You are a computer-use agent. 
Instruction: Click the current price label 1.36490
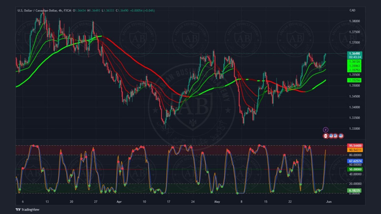355,53
